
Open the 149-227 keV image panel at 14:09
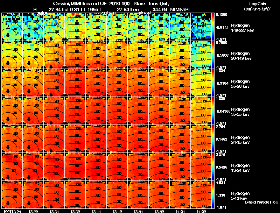tap(201, 27)
